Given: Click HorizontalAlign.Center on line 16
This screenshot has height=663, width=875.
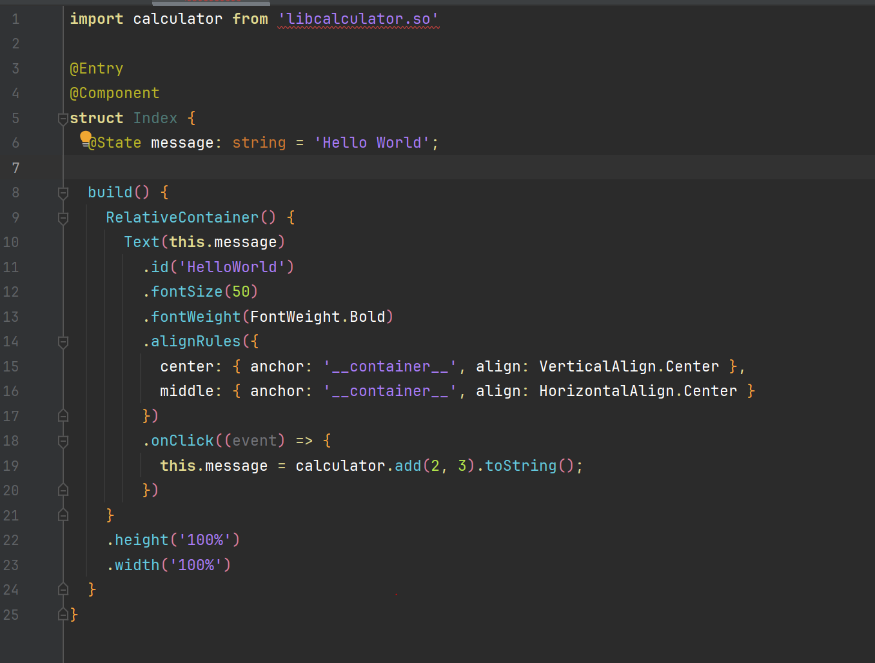Looking at the screenshot, I should point(638,391).
